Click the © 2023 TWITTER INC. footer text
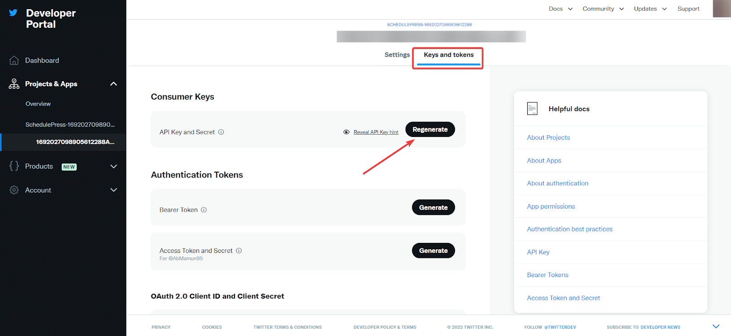 [x=470, y=327]
